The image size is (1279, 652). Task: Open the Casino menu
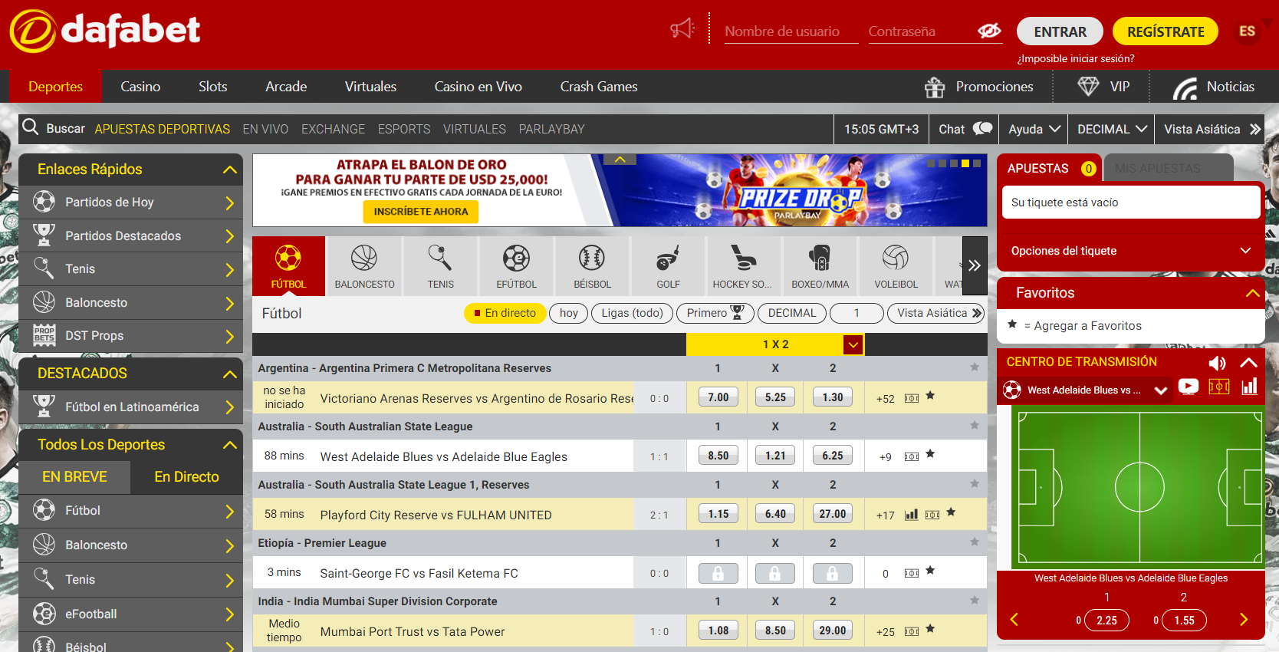[x=140, y=87]
